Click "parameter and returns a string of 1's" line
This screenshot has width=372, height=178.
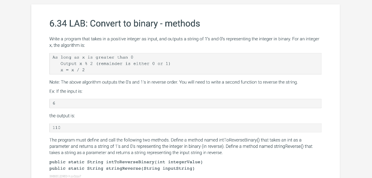(x=181, y=146)
